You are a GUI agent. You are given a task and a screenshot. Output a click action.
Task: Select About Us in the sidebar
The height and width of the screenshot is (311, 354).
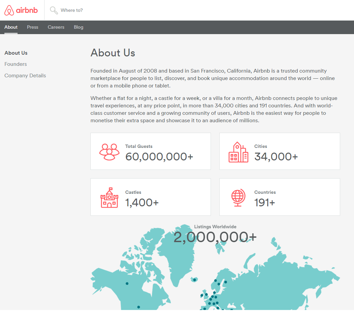coord(16,53)
